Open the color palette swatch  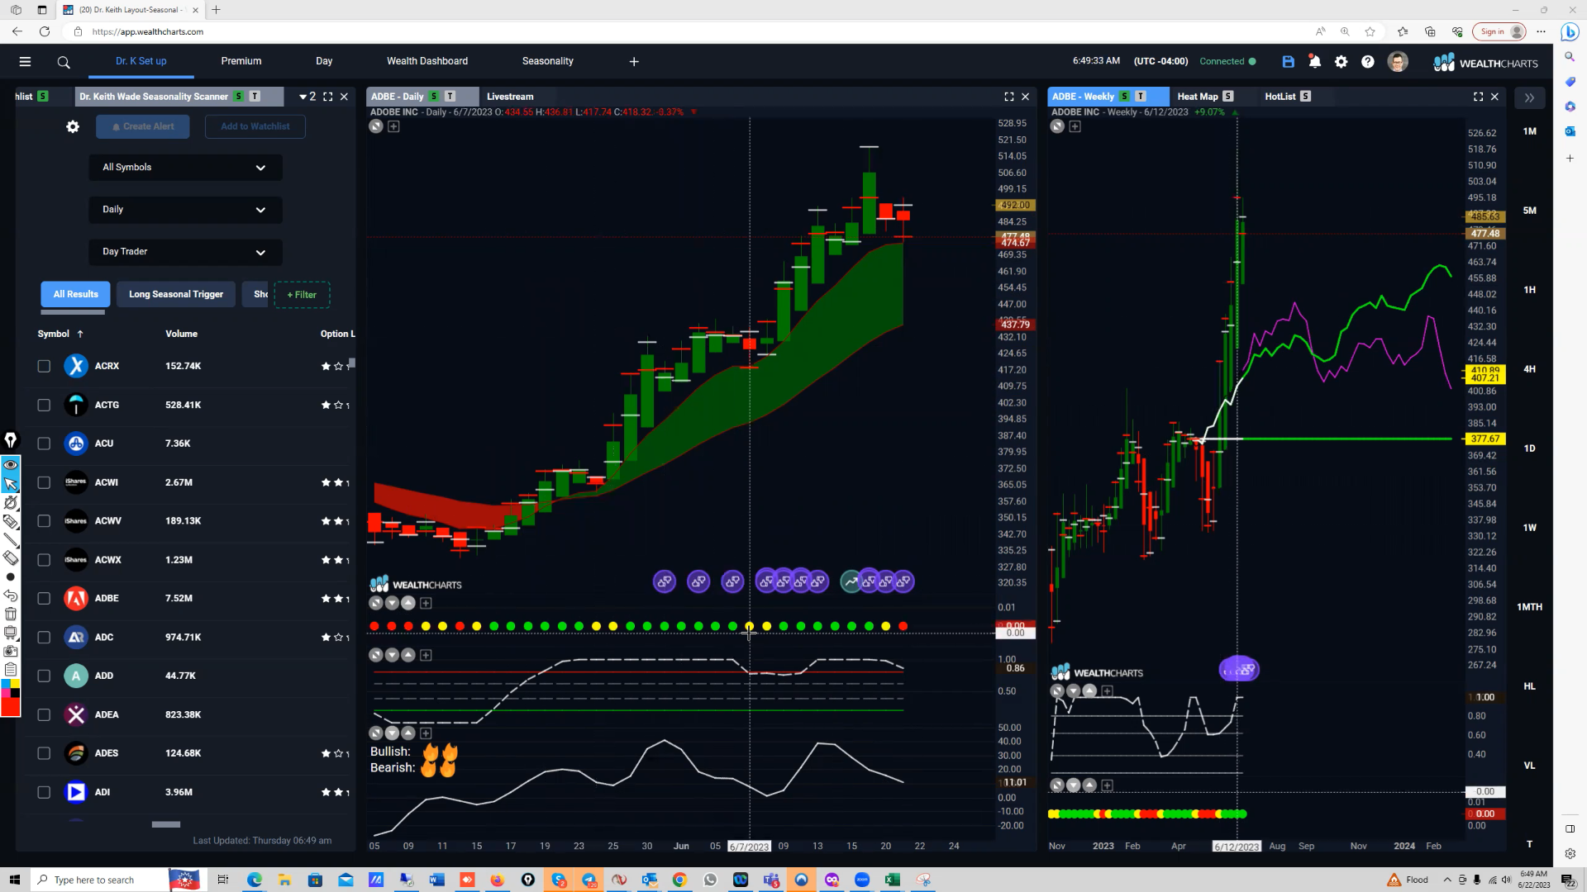pos(11,688)
